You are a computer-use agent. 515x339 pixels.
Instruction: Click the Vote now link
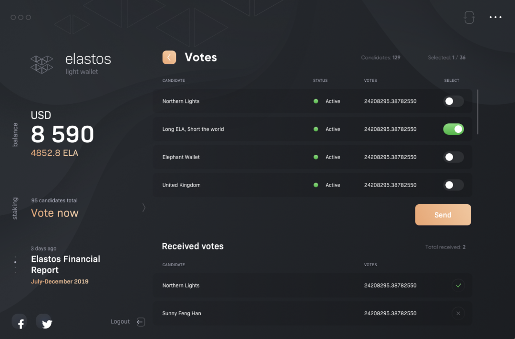pyautogui.click(x=55, y=213)
